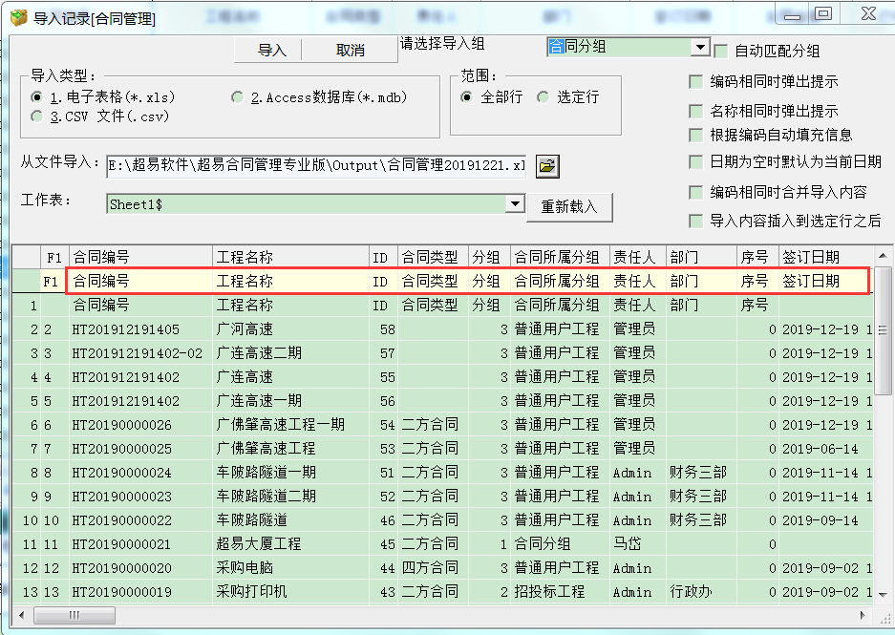
Task: Expand the Sheet1$ worksheet dropdown
Action: [x=515, y=203]
